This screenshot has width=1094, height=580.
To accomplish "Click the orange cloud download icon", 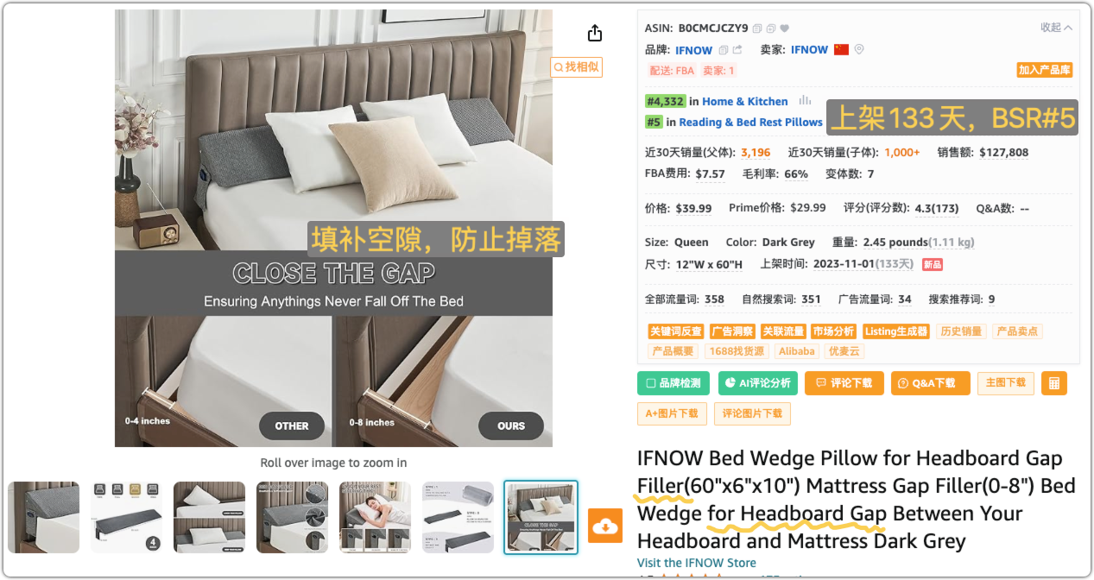I will click(x=605, y=526).
